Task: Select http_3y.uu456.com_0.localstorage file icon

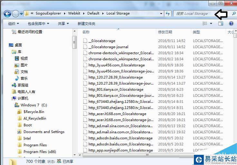Action: point(85,65)
